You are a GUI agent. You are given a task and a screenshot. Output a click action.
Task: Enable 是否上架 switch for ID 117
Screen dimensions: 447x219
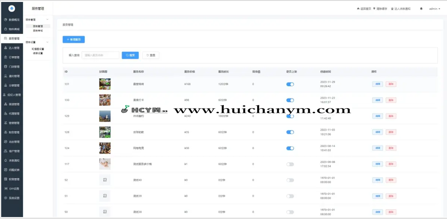coord(290,164)
